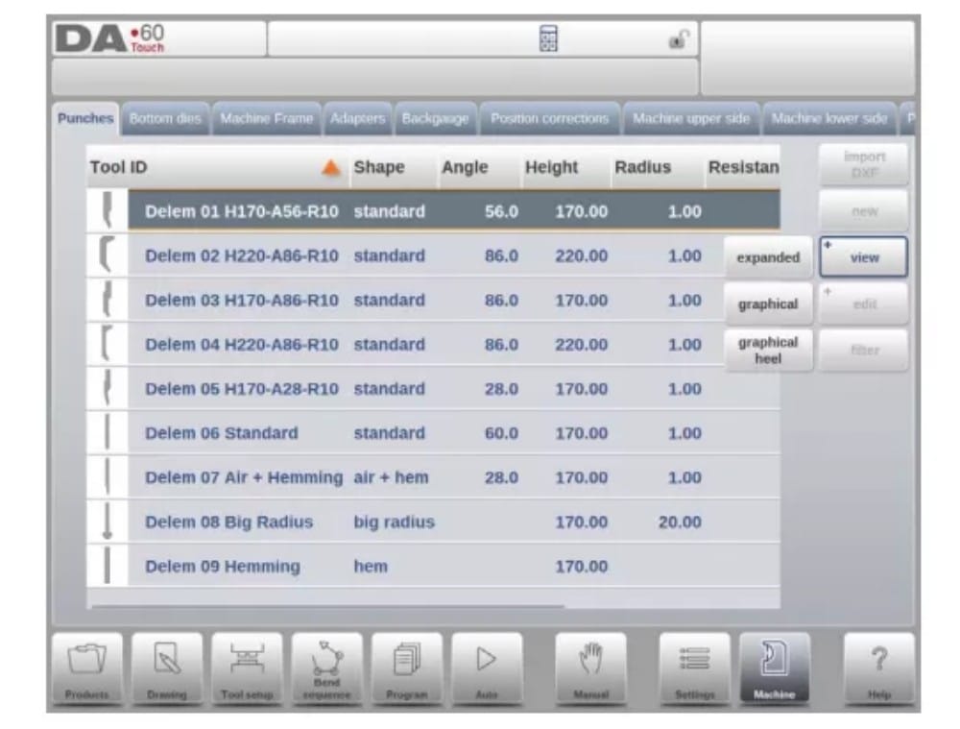Click the 20.00 radius value
This screenshot has height=729, width=960.
click(x=680, y=522)
